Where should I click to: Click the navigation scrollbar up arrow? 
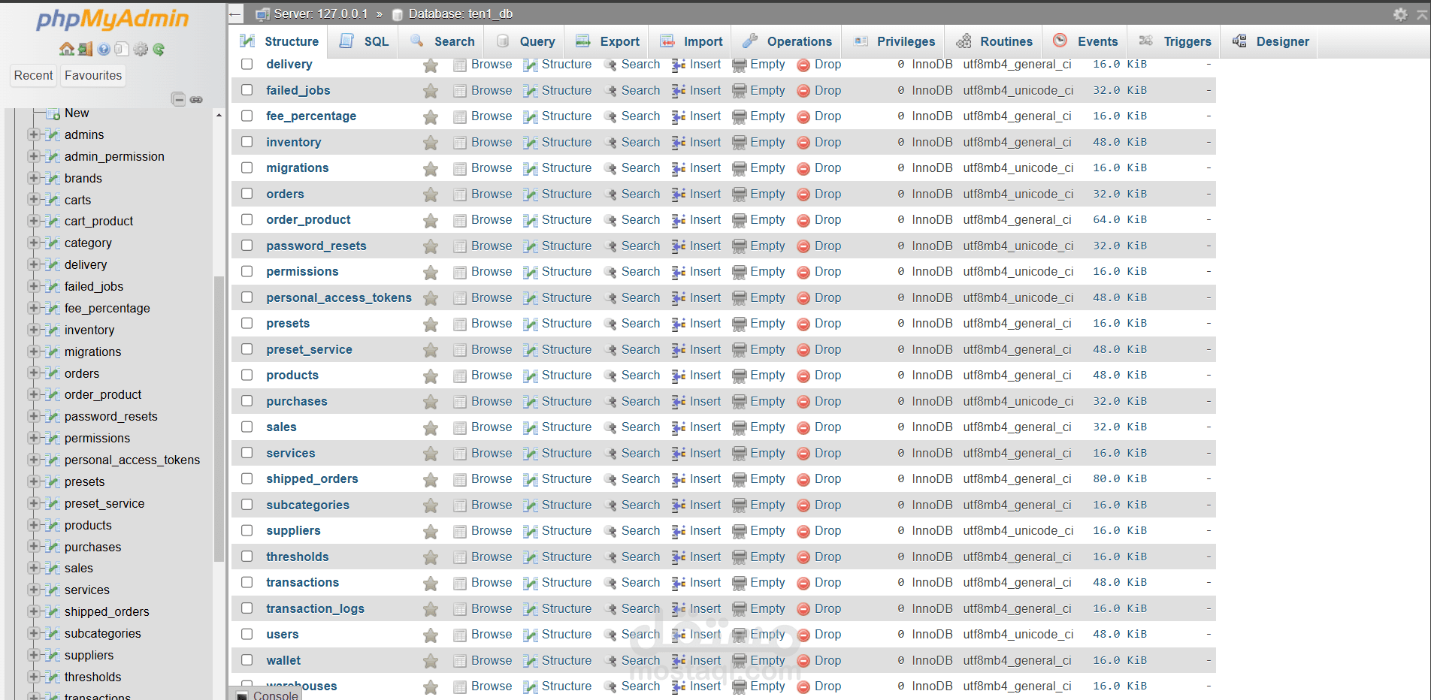pyautogui.click(x=219, y=115)
